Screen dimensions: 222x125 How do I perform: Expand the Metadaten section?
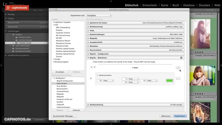(x=88, y=46)
